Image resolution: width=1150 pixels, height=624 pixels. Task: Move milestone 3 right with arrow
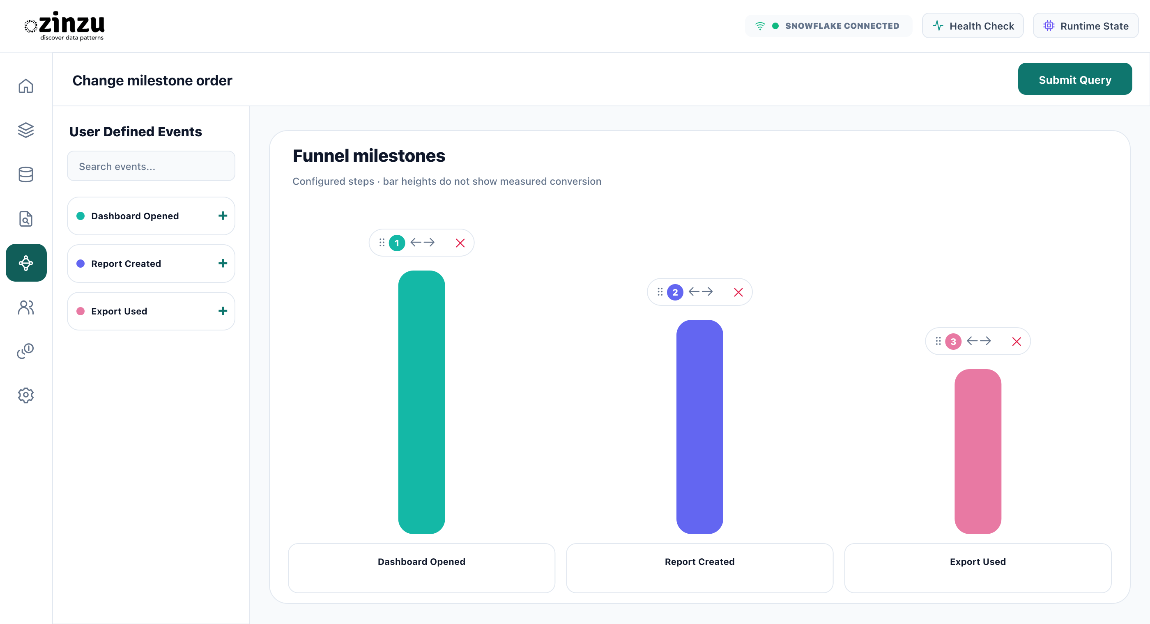[985, 341]
